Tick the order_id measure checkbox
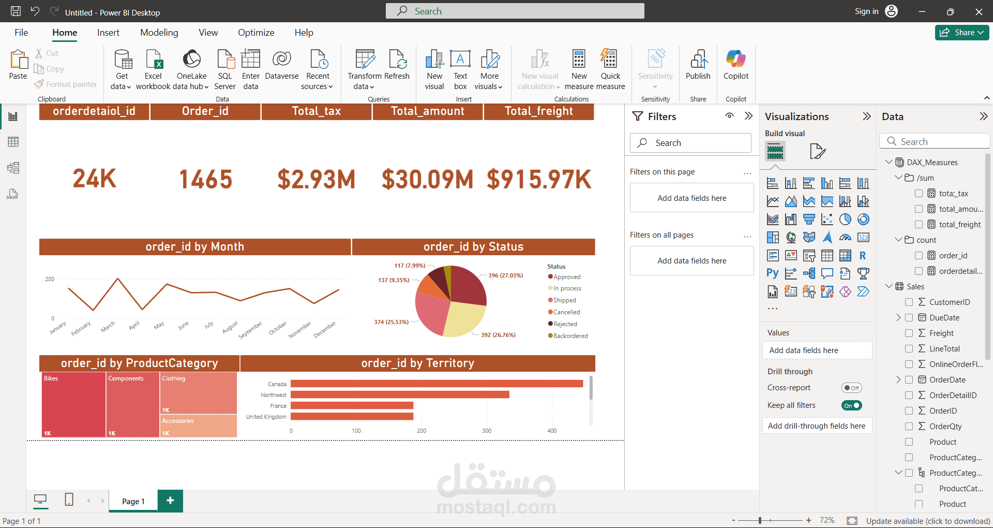 pyautogui.click(x=919, y=256)
